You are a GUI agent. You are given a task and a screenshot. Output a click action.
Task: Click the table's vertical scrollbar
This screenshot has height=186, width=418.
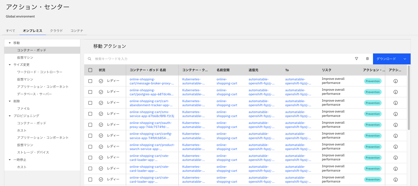tap(409, 98)
